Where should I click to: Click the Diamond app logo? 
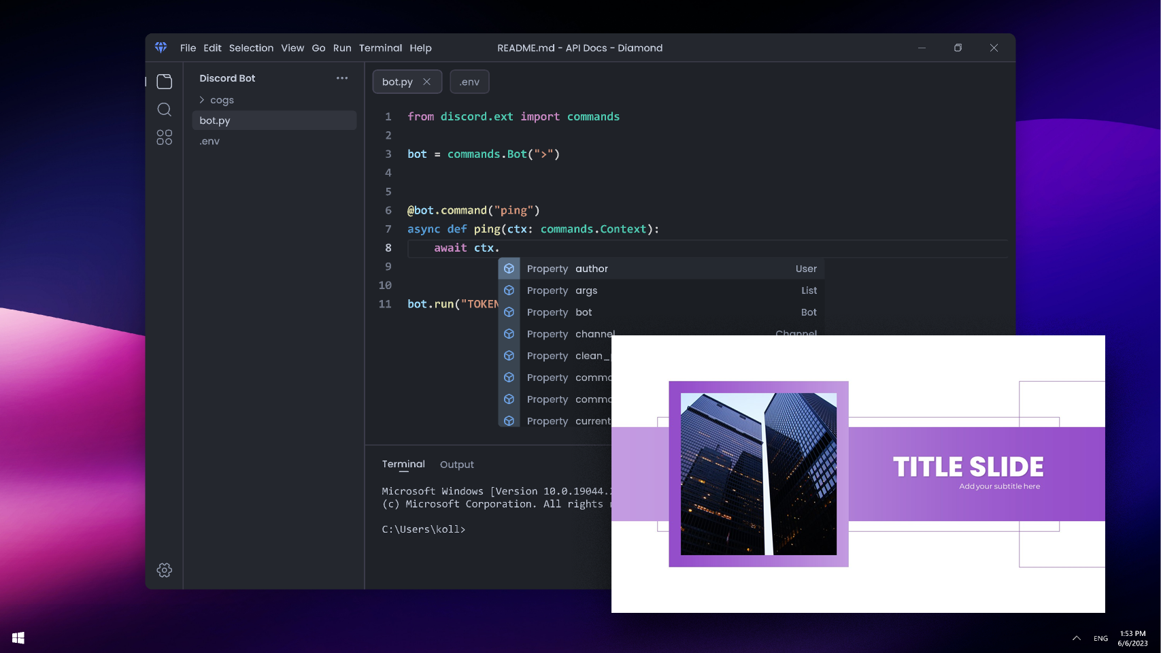coord(161,48)
